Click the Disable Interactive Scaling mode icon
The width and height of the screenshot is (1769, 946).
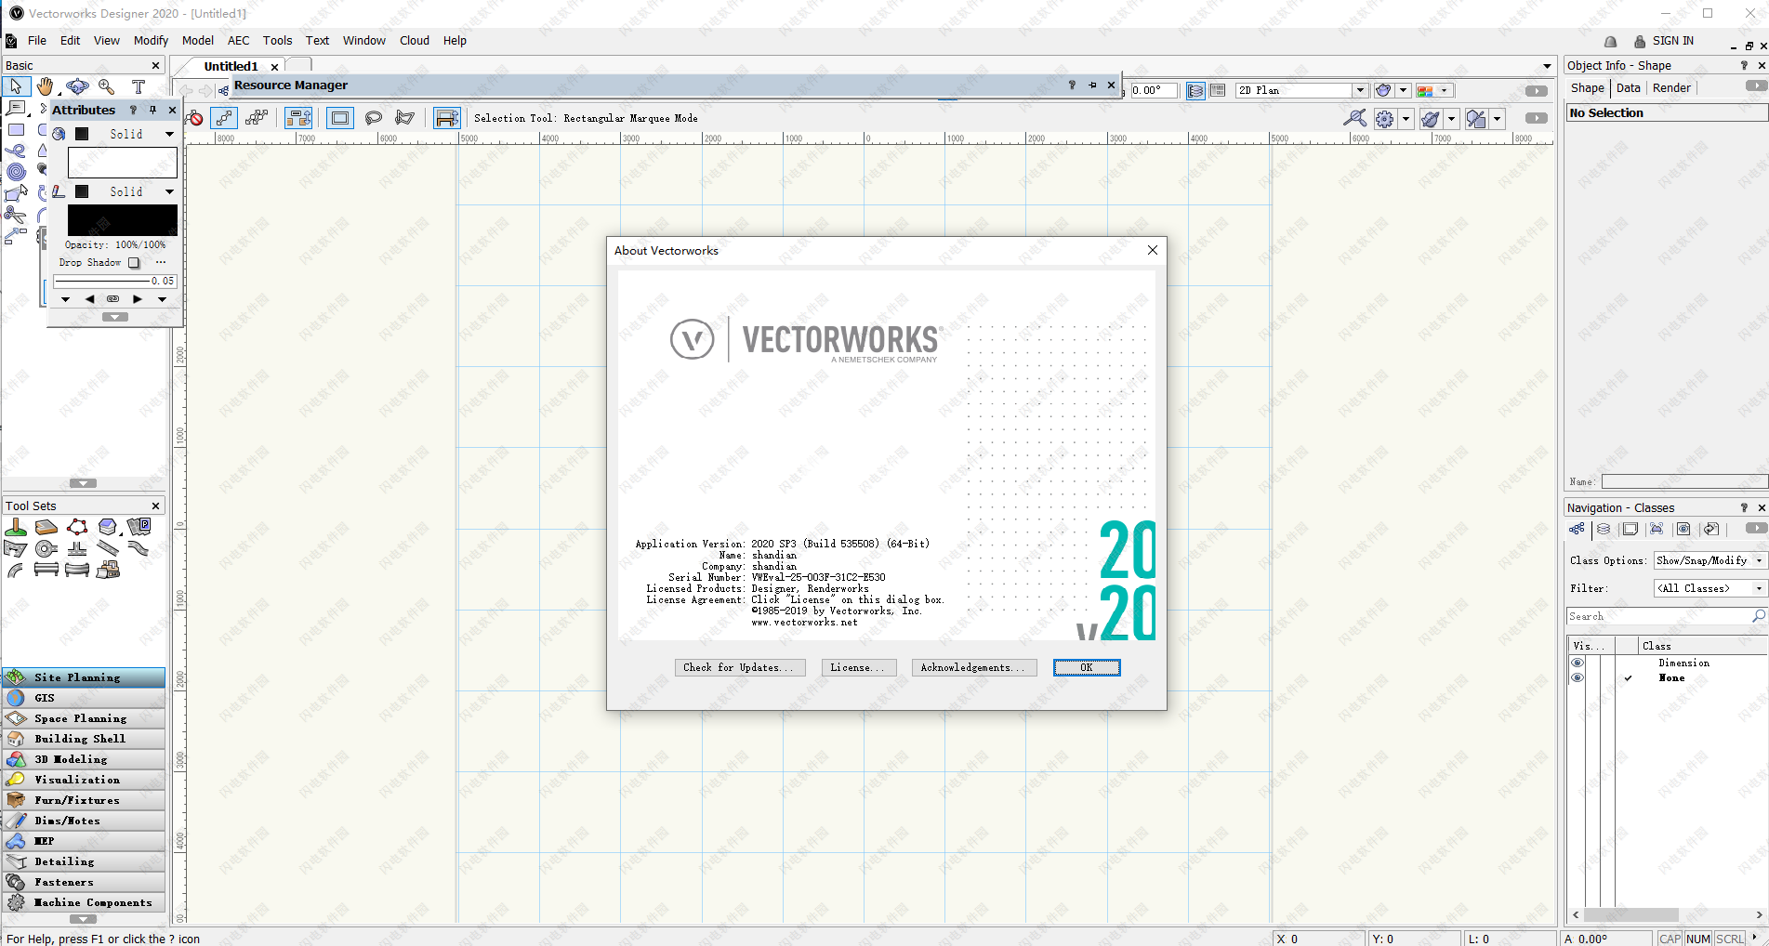(196, 118)
